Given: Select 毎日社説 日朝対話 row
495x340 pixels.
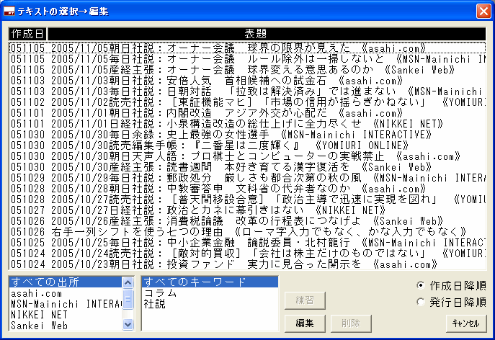Looking at the screenshot, I should point(248,91).
